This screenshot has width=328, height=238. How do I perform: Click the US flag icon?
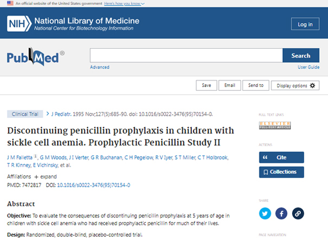pyautogui.click(x=10, y=3)
